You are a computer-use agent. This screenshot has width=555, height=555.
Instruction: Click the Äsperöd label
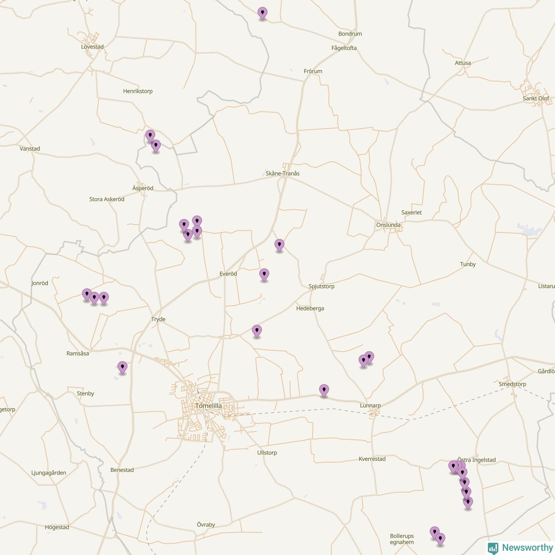(143, 188)
